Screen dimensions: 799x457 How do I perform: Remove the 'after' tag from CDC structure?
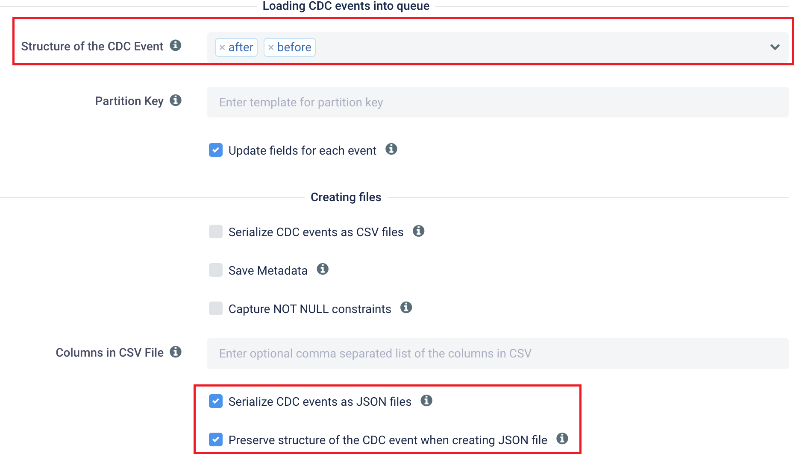click(222, 47)
